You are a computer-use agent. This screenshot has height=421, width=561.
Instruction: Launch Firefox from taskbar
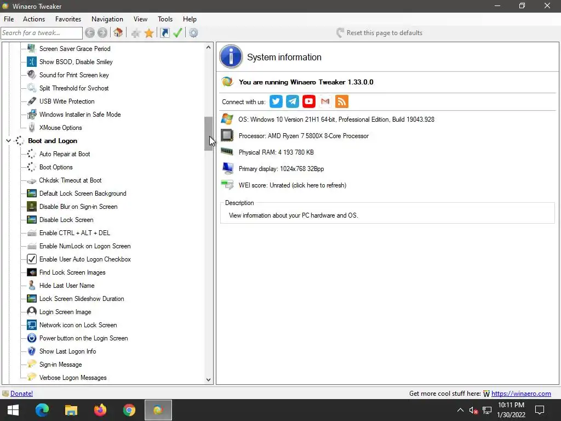(x=100, y=410)
